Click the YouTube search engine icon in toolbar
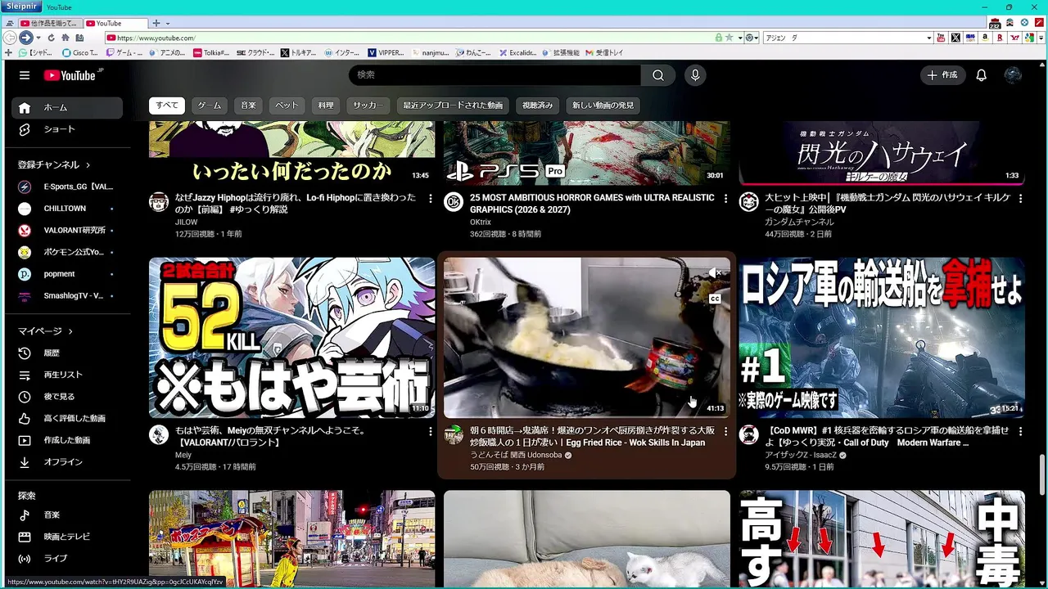Screen dimensions: 1048x589 (941, 38)
